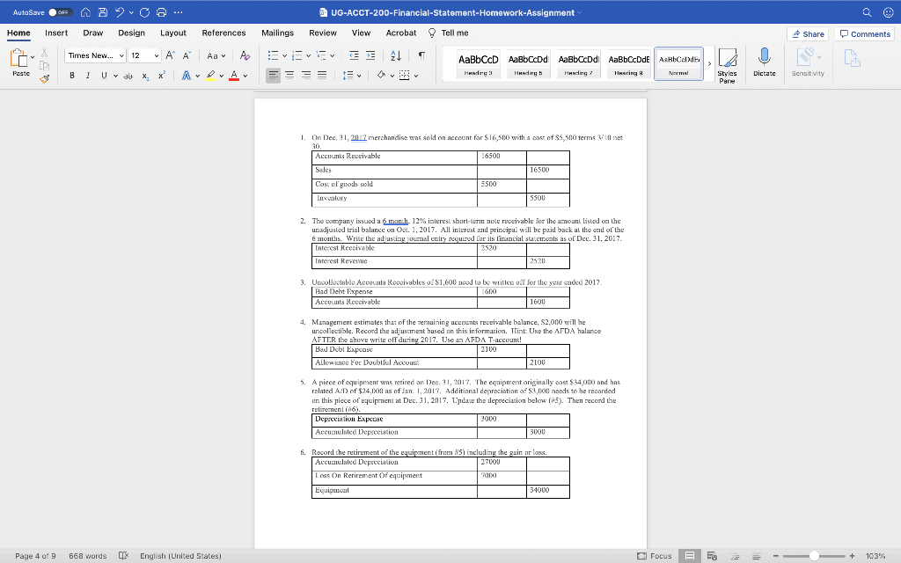Click the Share button
The height and width of the screenshot is (563, 901).
(808, 33)
